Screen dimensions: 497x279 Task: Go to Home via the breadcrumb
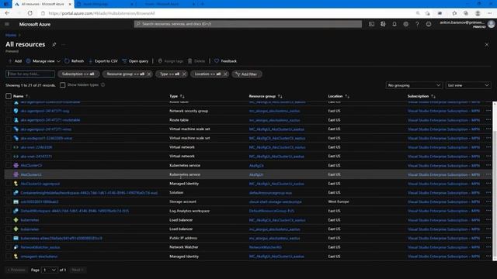(x=11, y=35)
